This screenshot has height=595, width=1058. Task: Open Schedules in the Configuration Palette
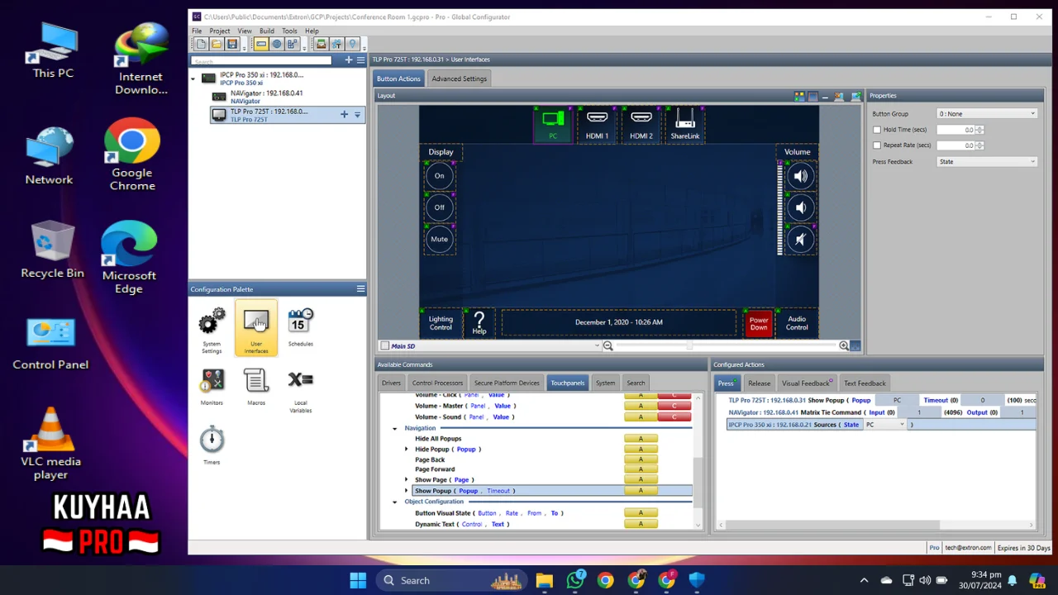(301, 327)
